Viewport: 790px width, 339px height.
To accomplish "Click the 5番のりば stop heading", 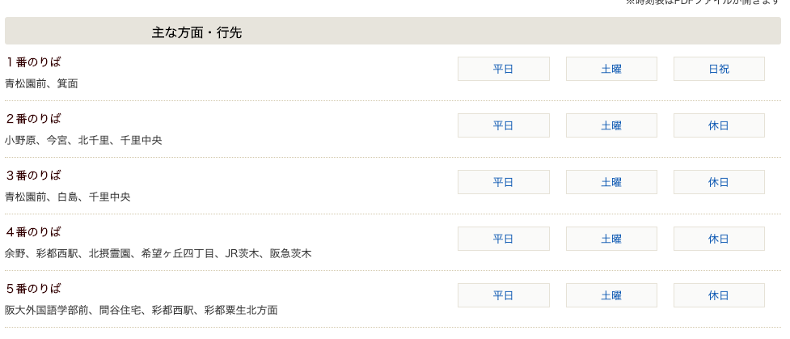I will (33, 289).
